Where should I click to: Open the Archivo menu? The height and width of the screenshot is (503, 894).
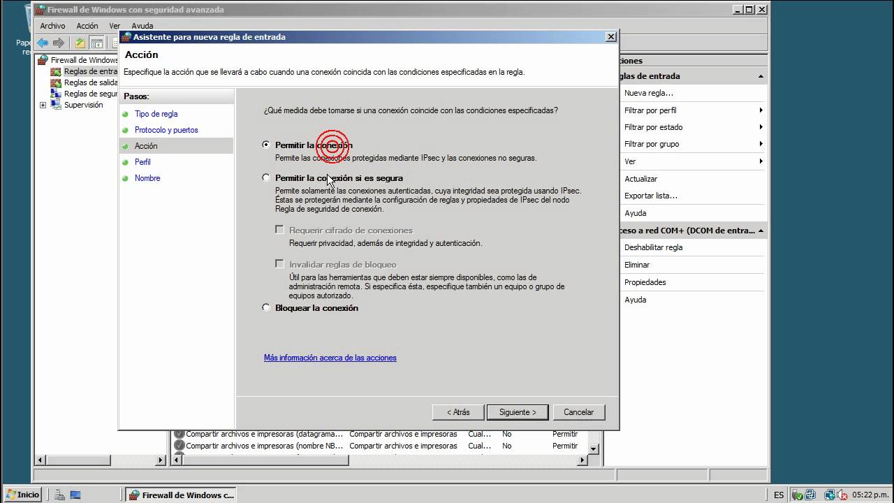click(52, 26)
